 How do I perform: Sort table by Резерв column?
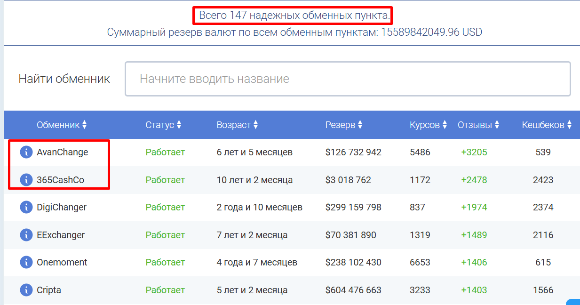point(344,125)
